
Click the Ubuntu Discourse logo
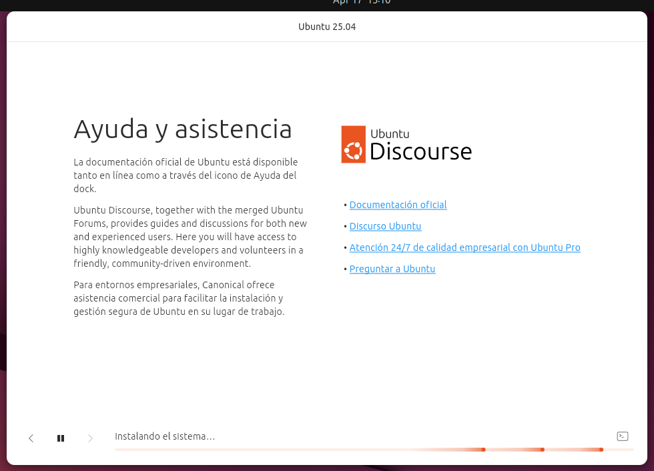pos(406,144)
